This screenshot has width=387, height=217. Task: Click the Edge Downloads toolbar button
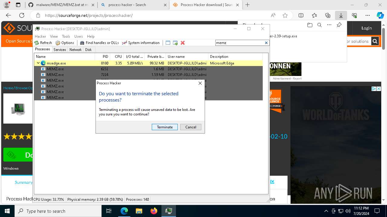(341, 15)
